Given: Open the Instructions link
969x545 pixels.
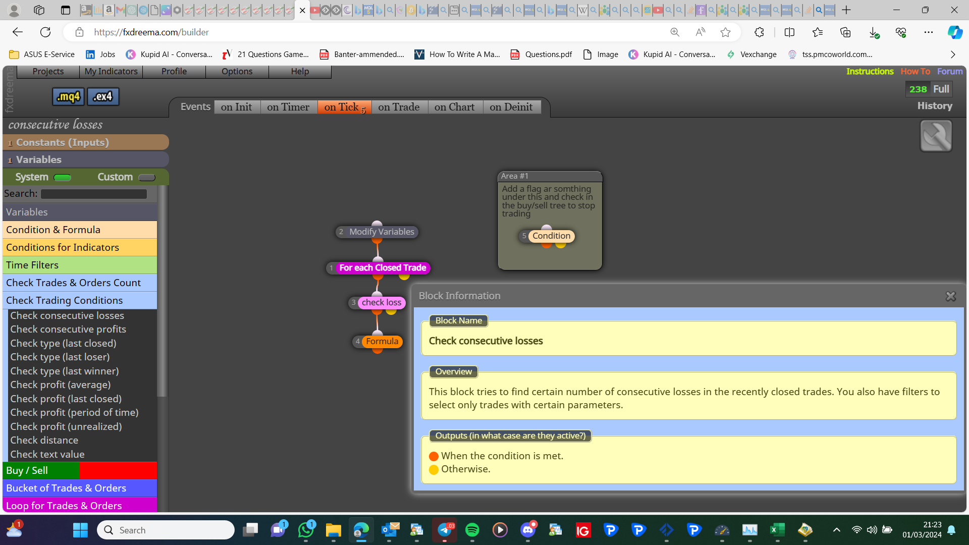Looking at the screenshot, I should tap(870, 71).
